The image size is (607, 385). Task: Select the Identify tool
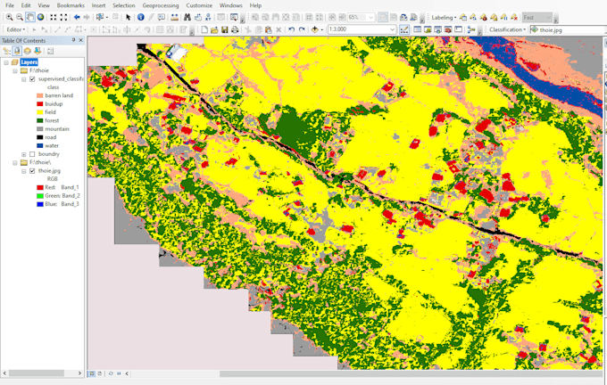141,17
